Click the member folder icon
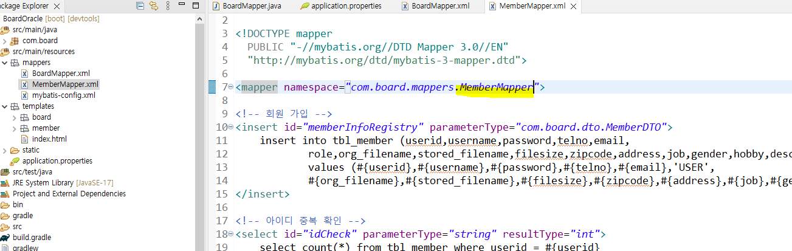Image resolution: width=792 pixels, height=251 pixels. 25,128
